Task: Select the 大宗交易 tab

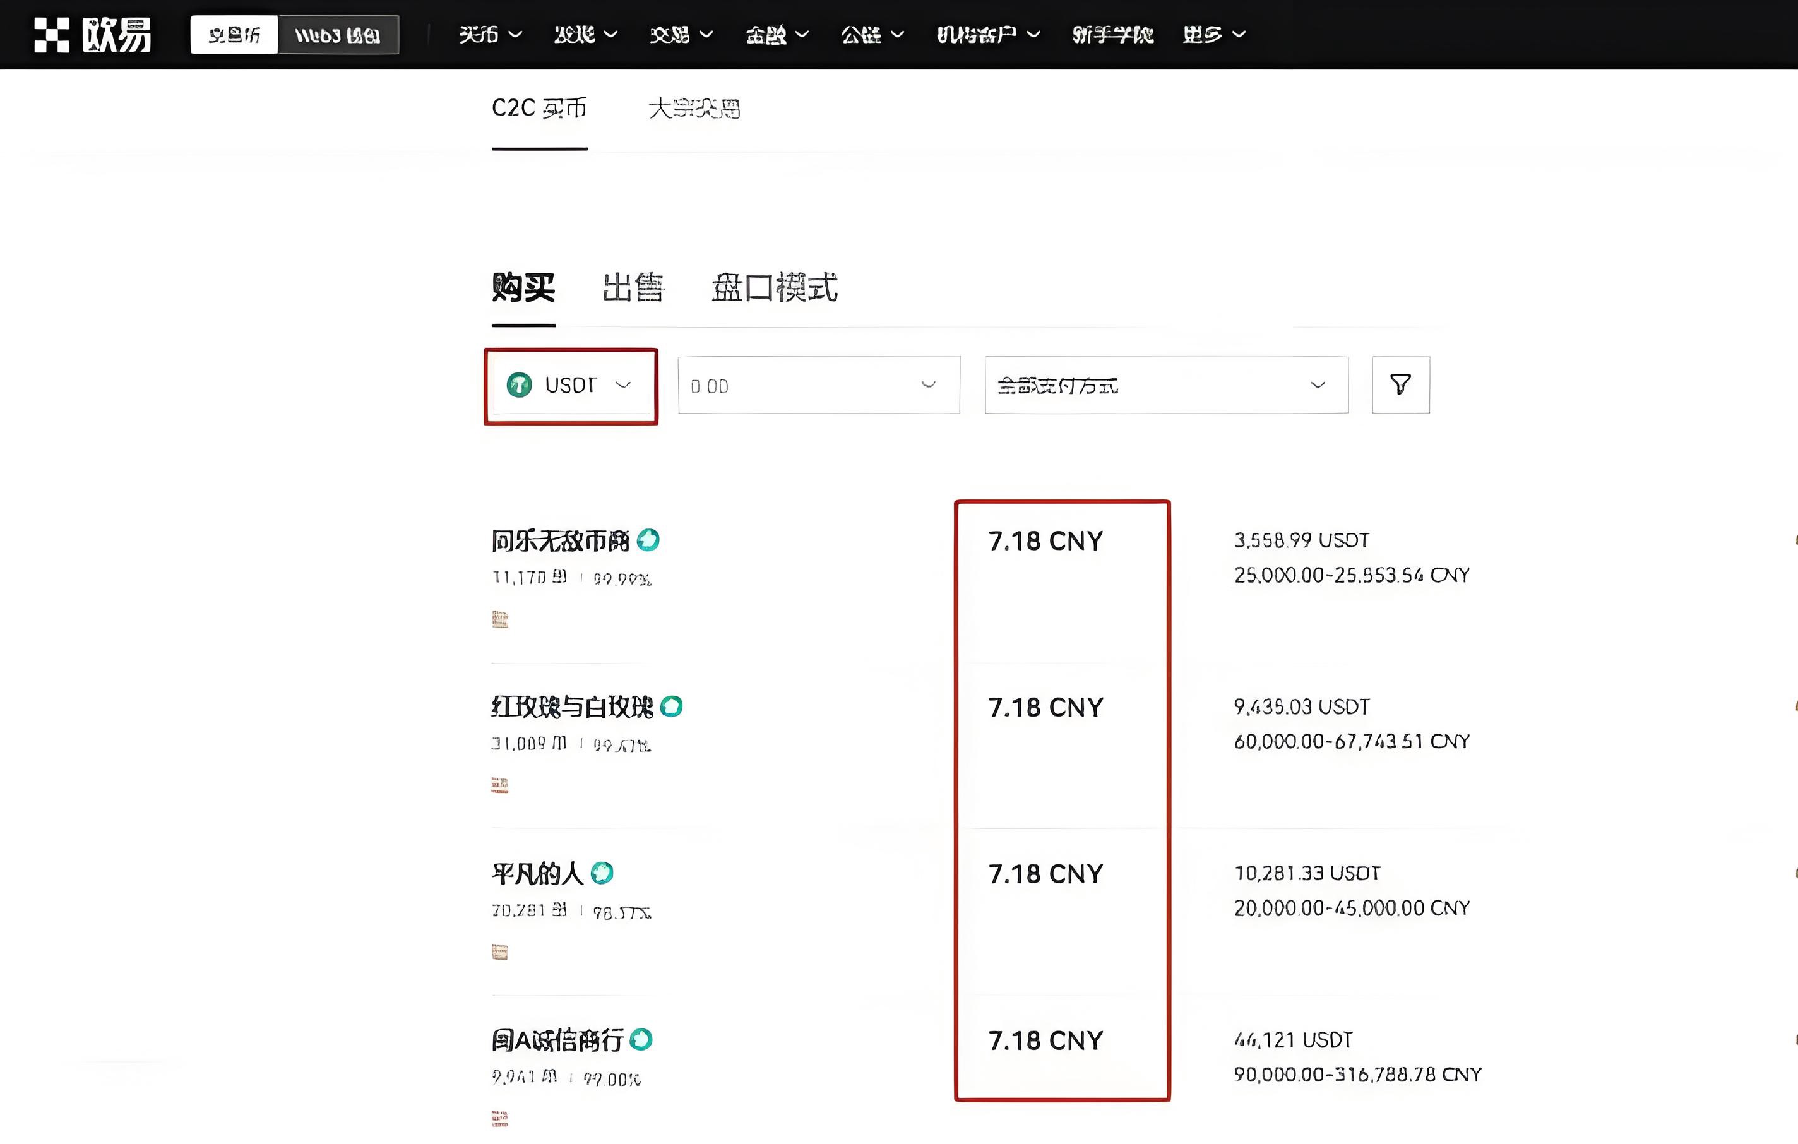Action: (x=694, y=109)
